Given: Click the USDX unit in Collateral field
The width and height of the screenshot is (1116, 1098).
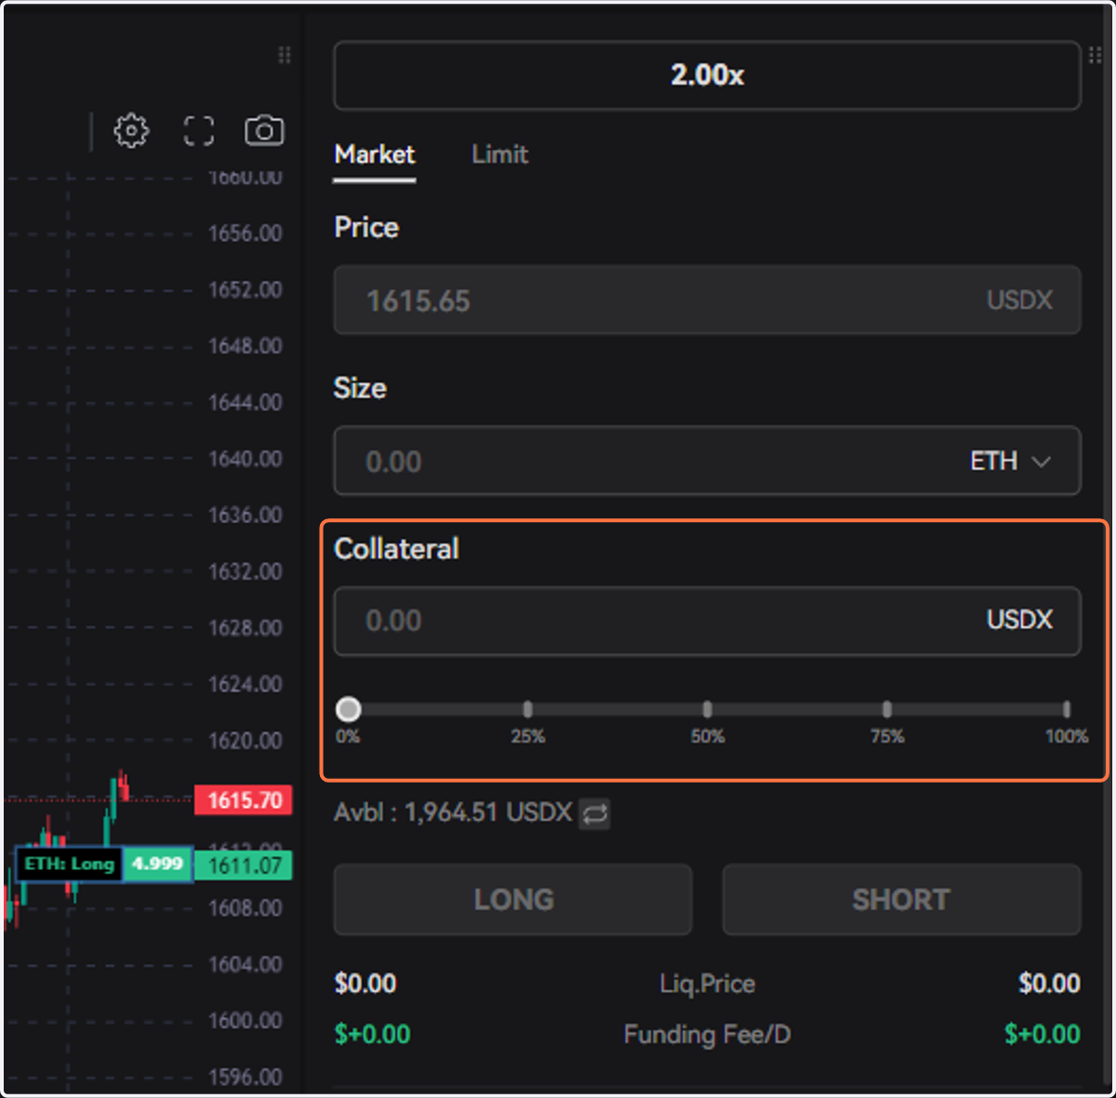Looking at the screenshot, I should point(1019,621).
